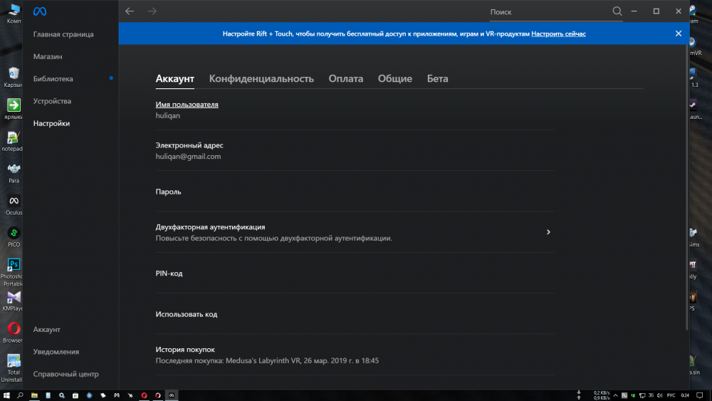This screenshot has height=401, width=712.
Task: Open Двухфакторная аутентификация row
Action: pyautogui.click(x=355, y=232)
